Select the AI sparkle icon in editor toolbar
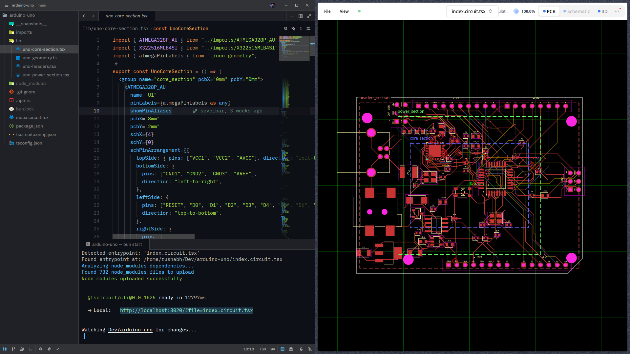The image size is (630, 354). point(293,29)
